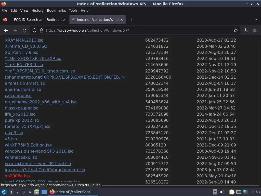Open life_xp2013.iso link
Screen dimensions: 261x196
tap(20, 114)
